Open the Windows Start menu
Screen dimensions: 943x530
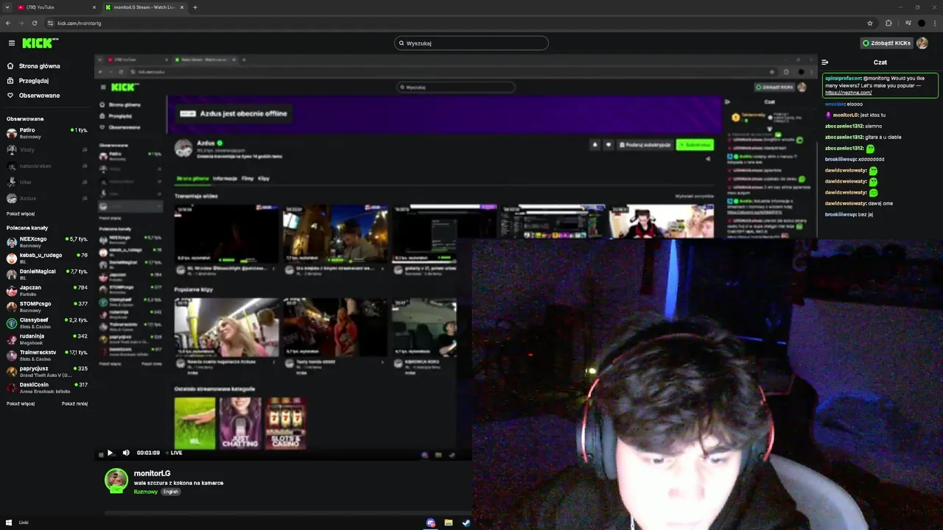coord(9,523)
